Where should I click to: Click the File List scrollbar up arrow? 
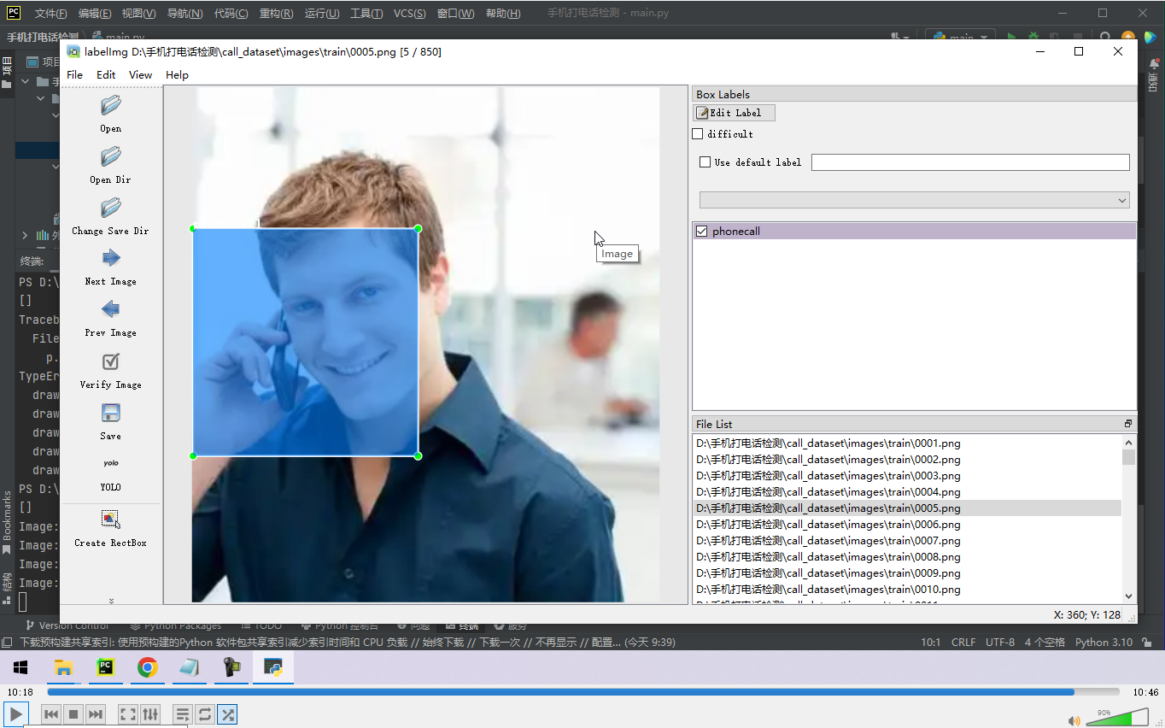coord(1129,443)
